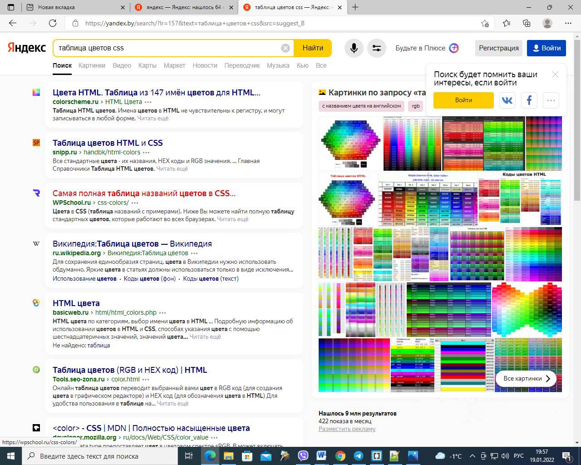This screenshot has width=581, height=465.
Task: Close the login suggestion popup
Action: (x=555, y=74)
